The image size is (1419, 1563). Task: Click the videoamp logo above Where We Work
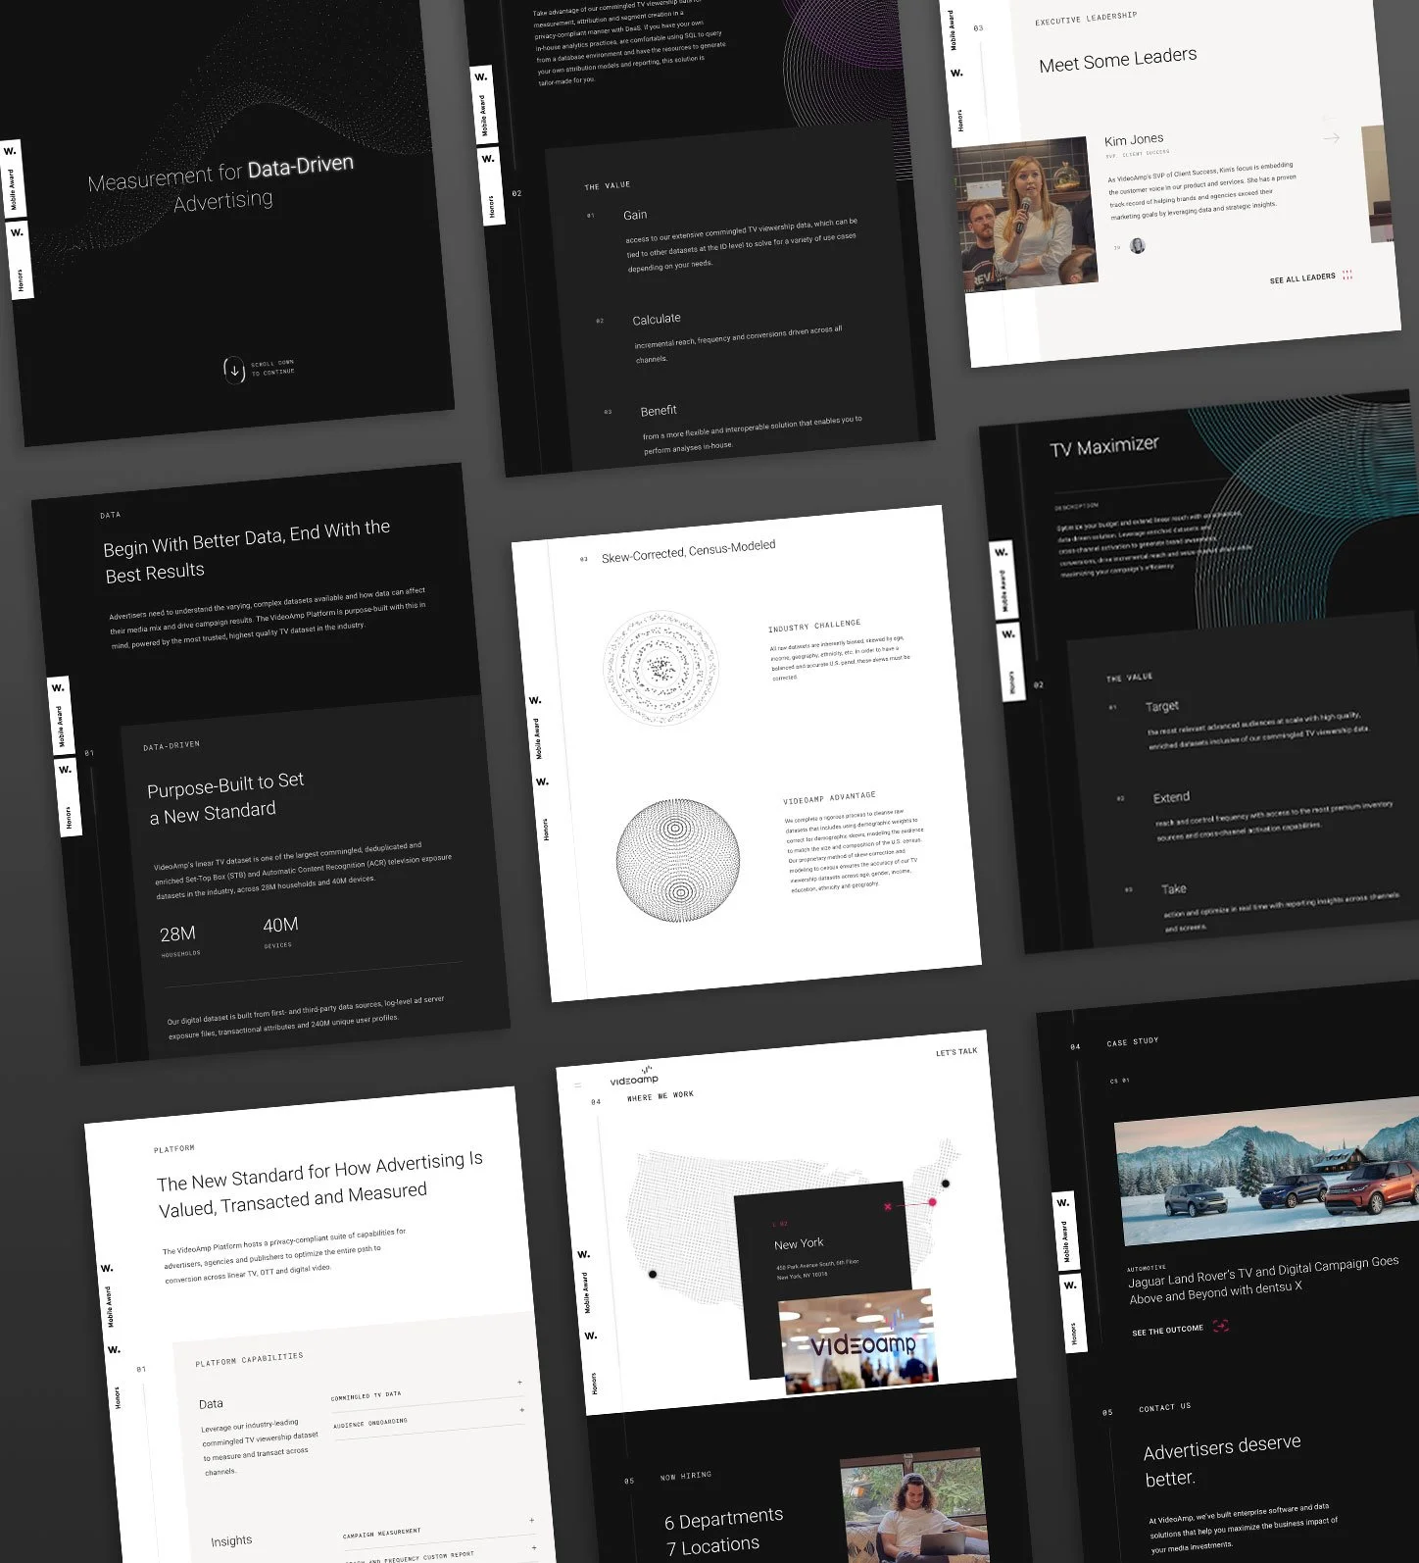pyautogui.click(x=635, y=1077)
